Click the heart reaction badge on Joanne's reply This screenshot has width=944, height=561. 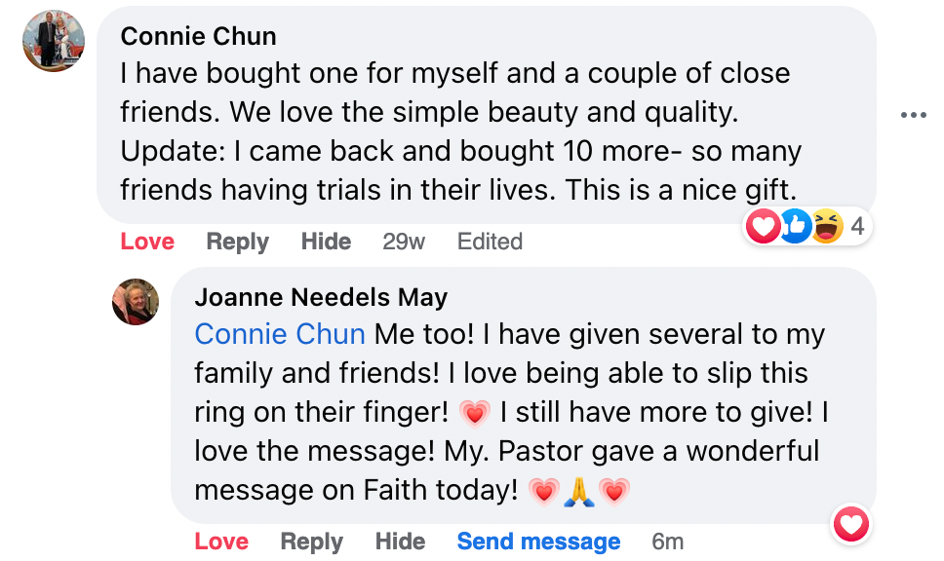850,526
